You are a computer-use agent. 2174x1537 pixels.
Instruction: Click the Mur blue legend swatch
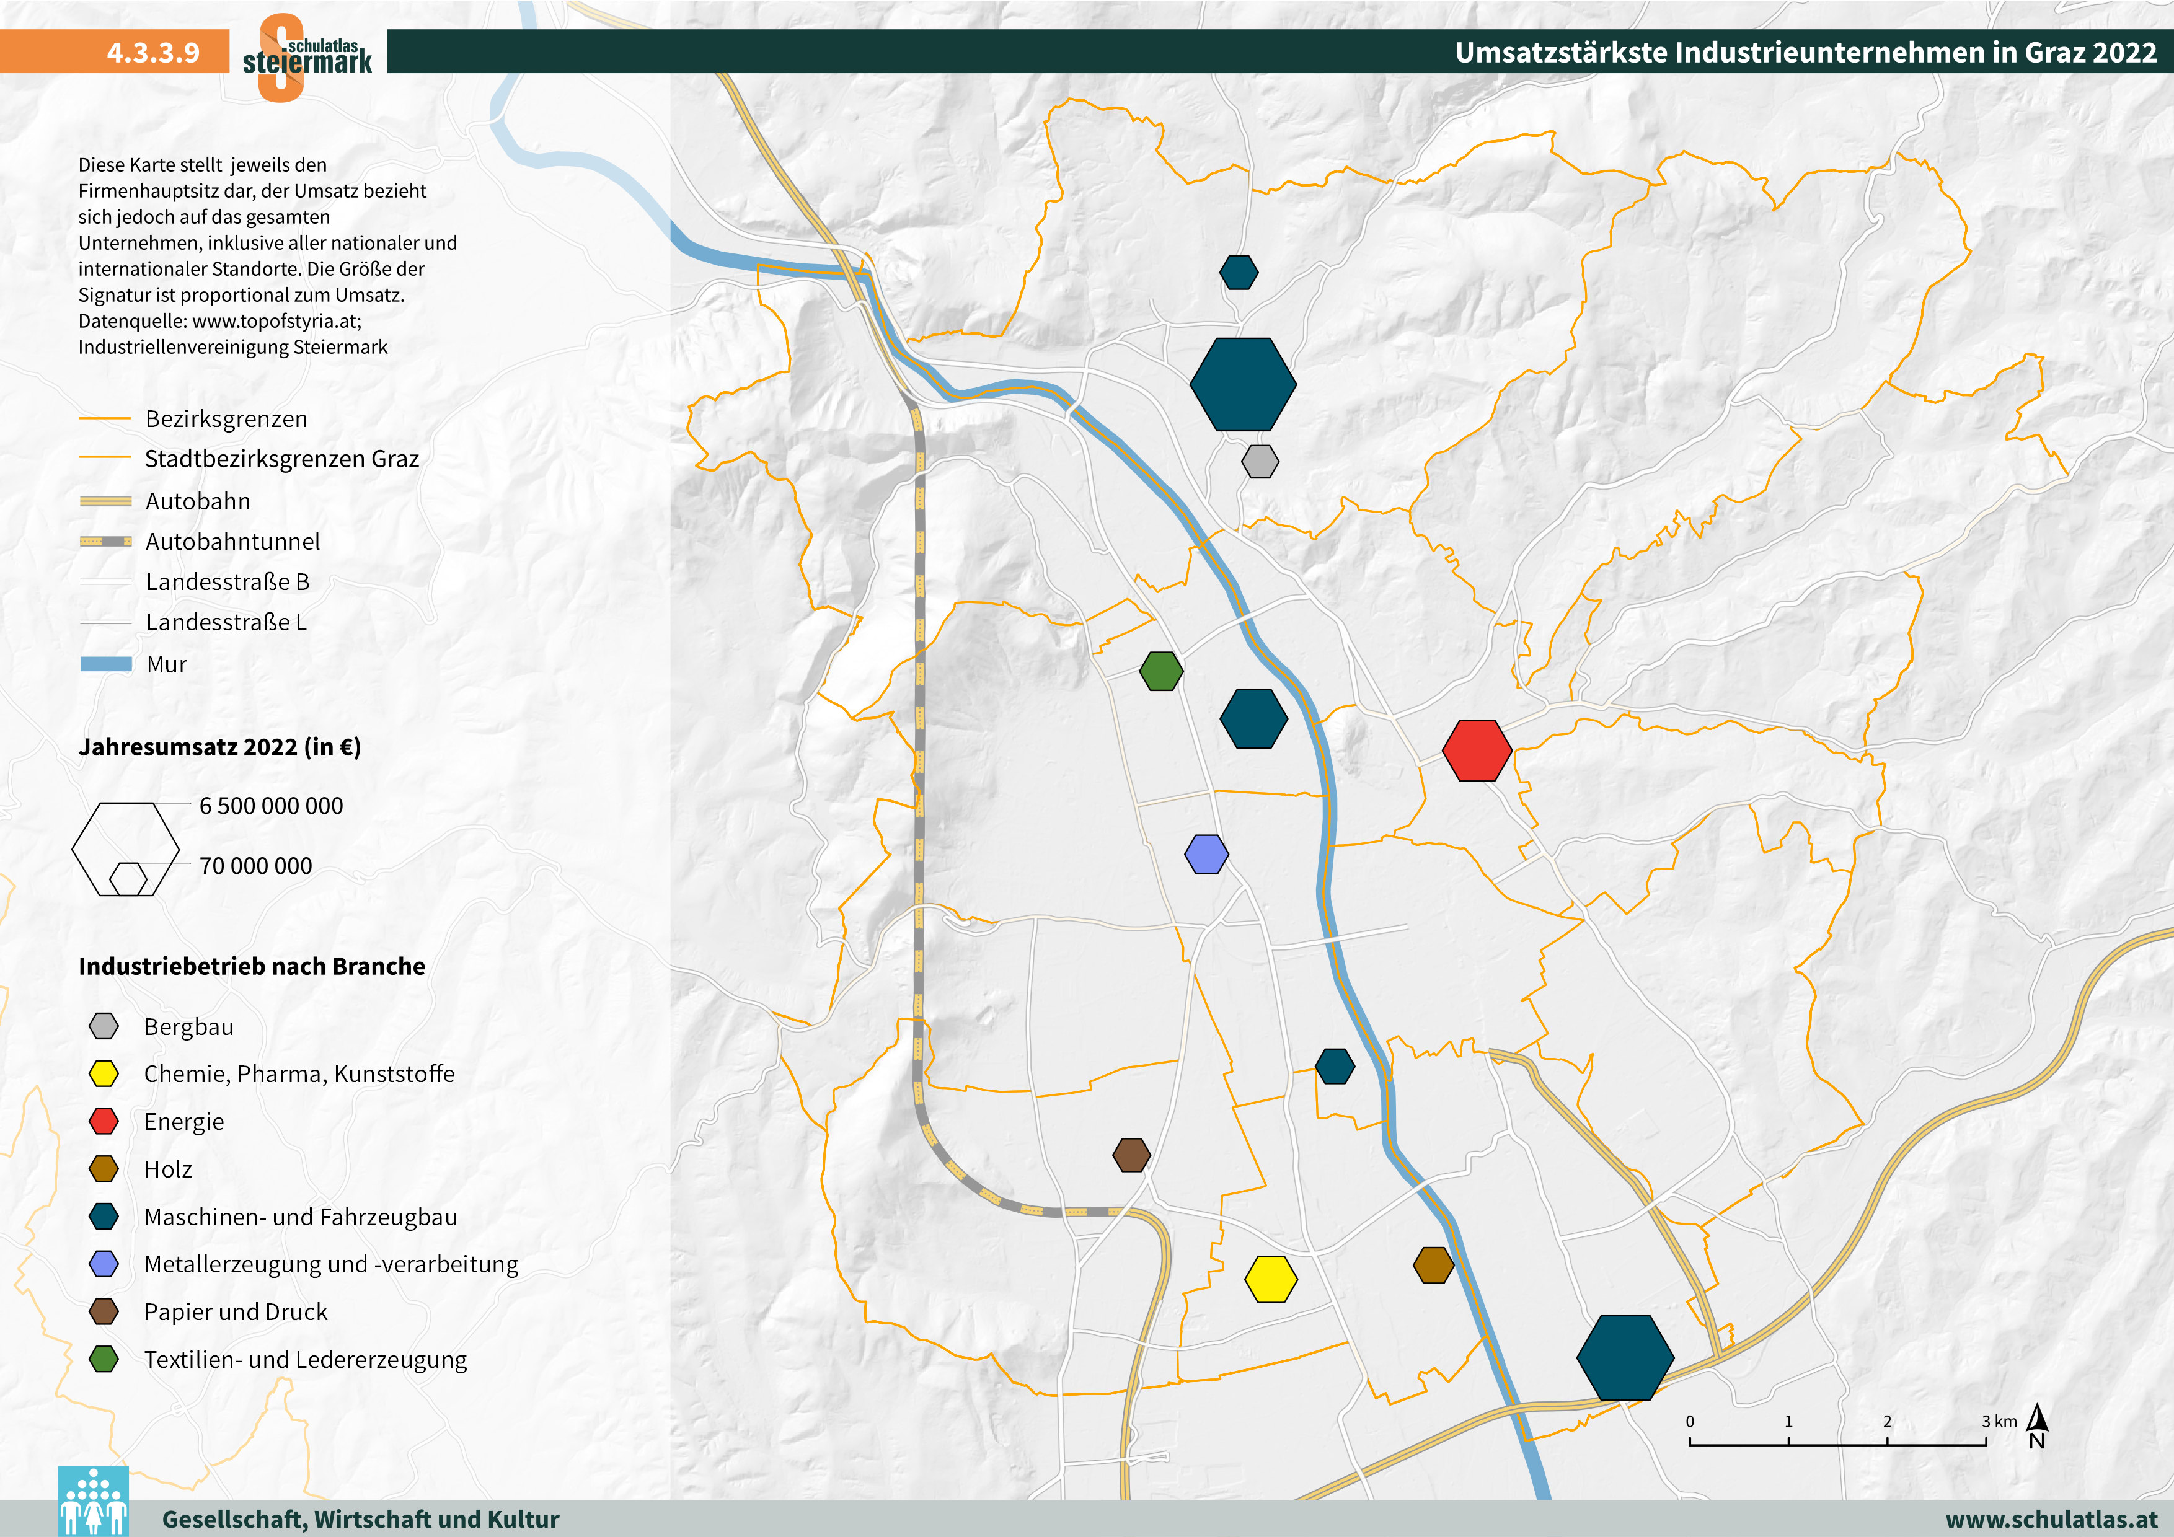tap(106, 664)
